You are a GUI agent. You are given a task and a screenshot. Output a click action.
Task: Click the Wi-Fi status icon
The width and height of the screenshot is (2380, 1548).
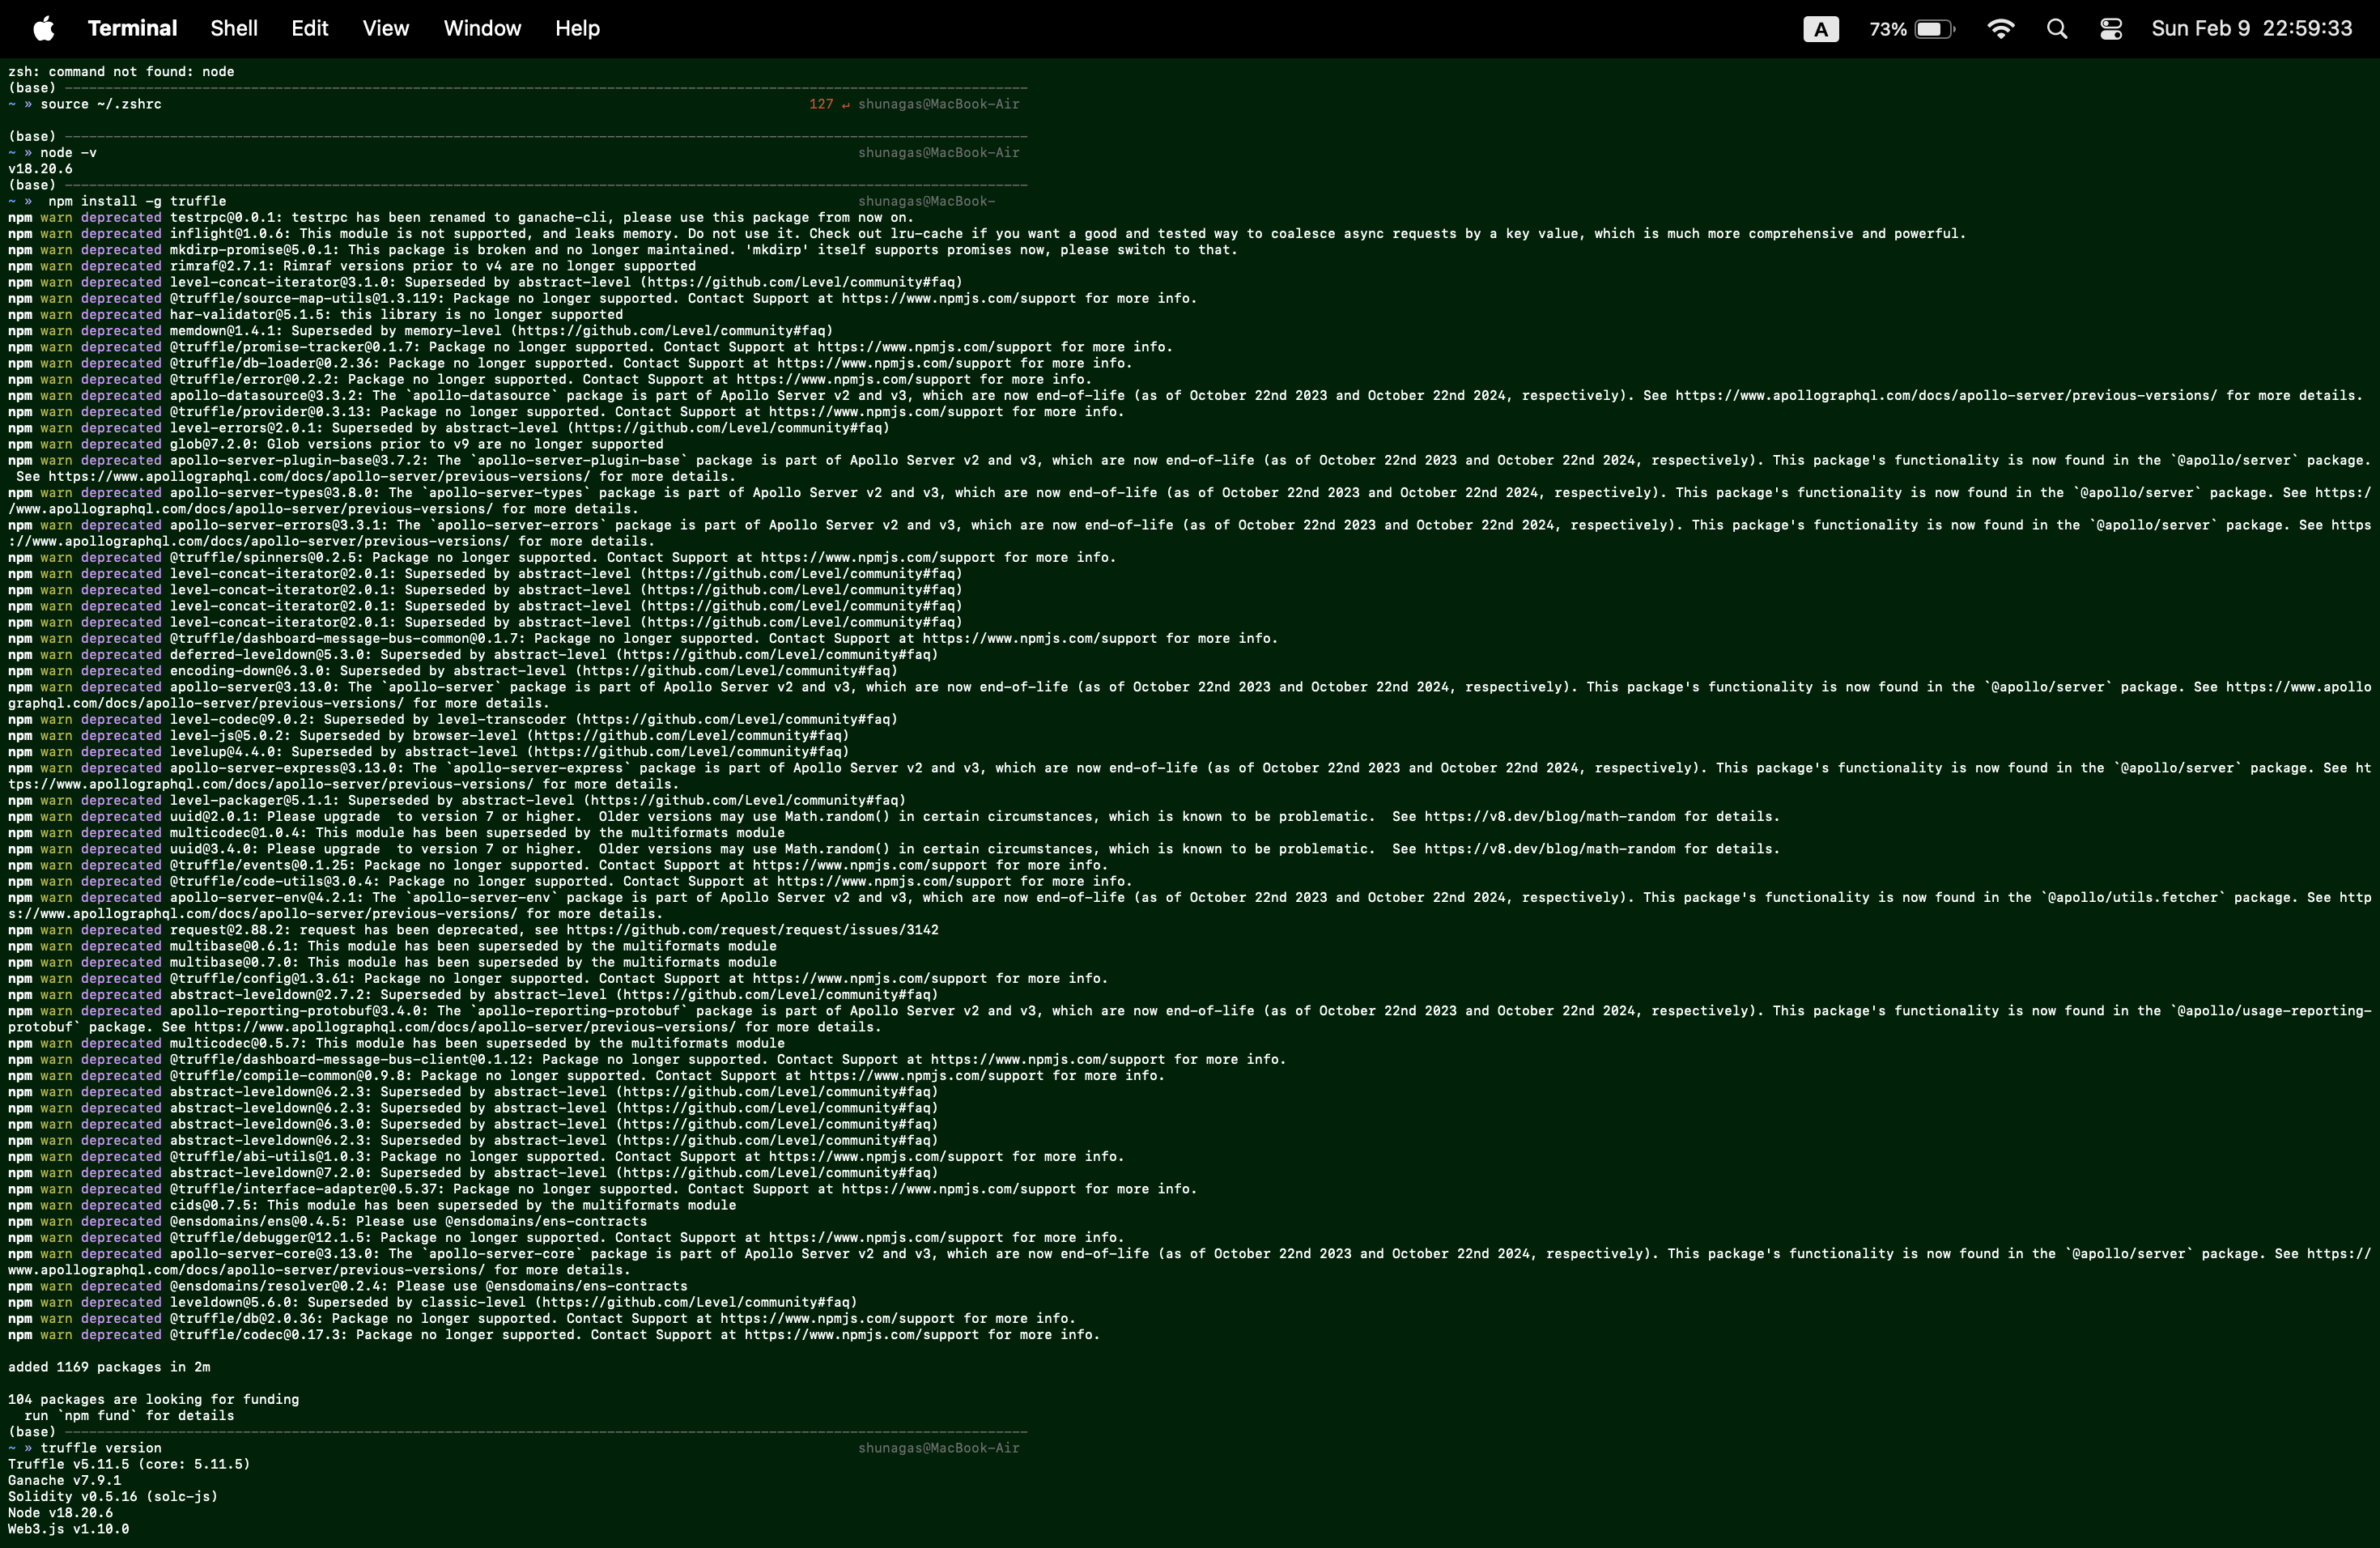pyautogui.click(x=2000, y=28)
